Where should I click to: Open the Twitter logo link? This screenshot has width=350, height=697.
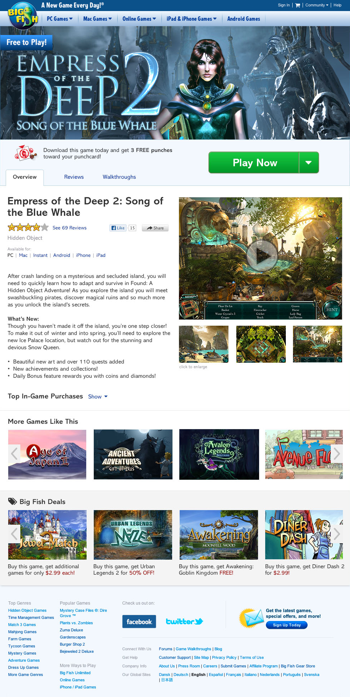tap(184, 621)
